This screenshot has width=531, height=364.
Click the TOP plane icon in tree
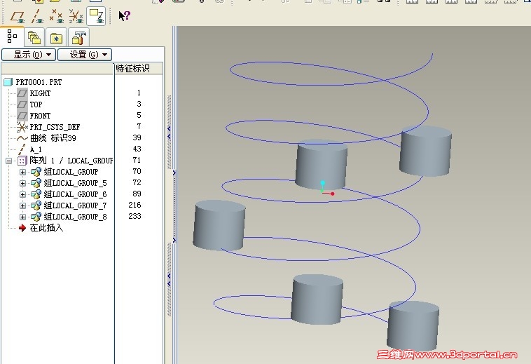coord(22,105)
